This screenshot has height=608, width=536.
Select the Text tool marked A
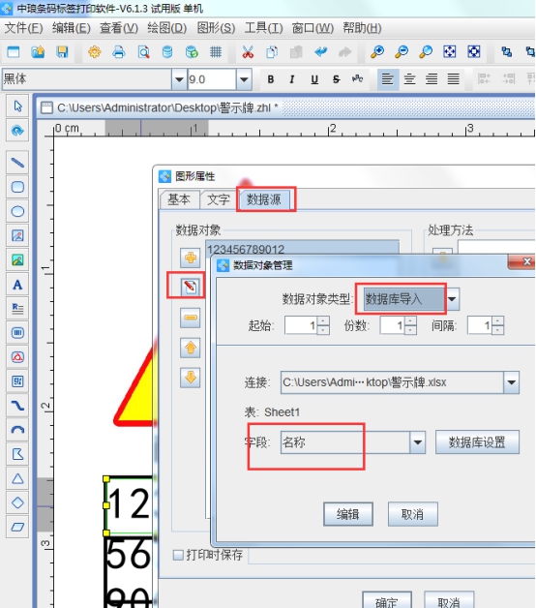coord(17,285)
